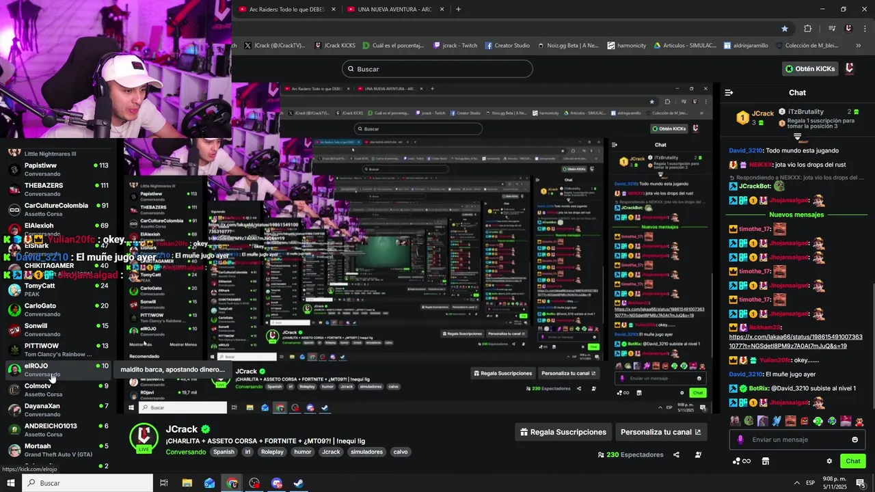Click the Obtén KICKs button
This screenshot has width=875, height=492.
[810, 68]
